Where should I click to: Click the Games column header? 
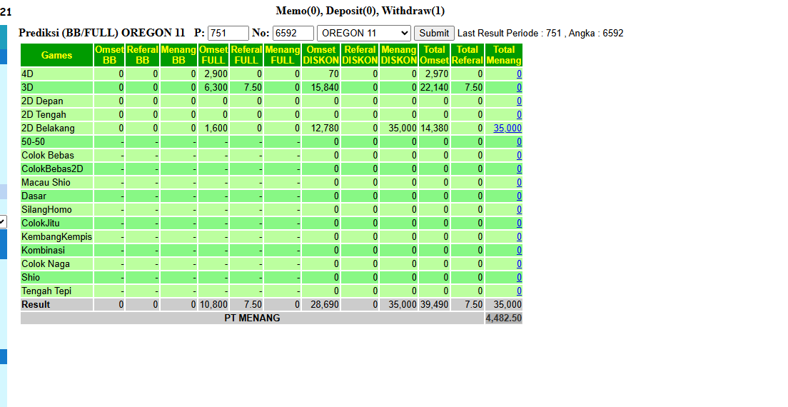pos(57,55)
